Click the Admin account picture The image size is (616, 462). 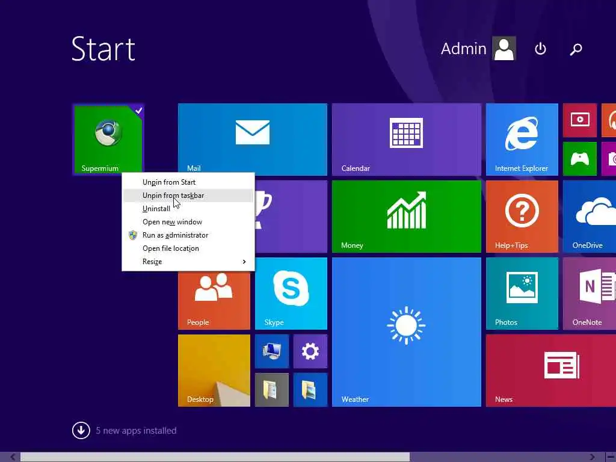pos(505,49)
